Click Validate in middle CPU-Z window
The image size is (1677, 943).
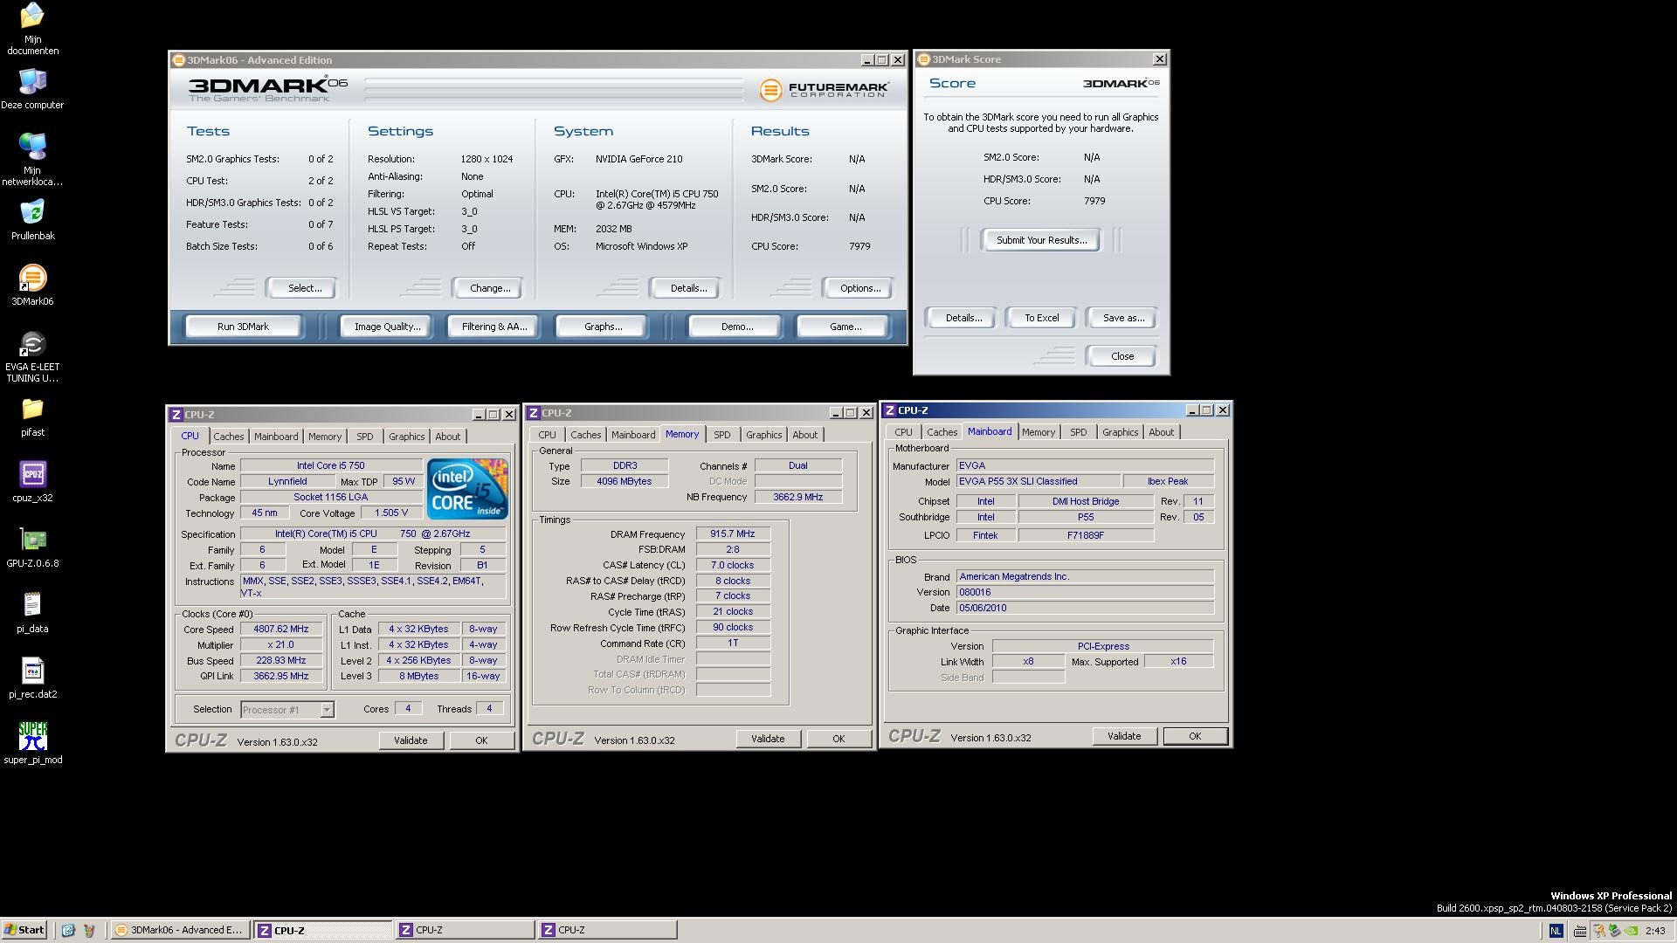coord(768,739)
